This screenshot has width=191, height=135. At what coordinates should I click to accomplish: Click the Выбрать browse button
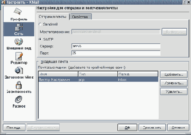tap(174, 32)
